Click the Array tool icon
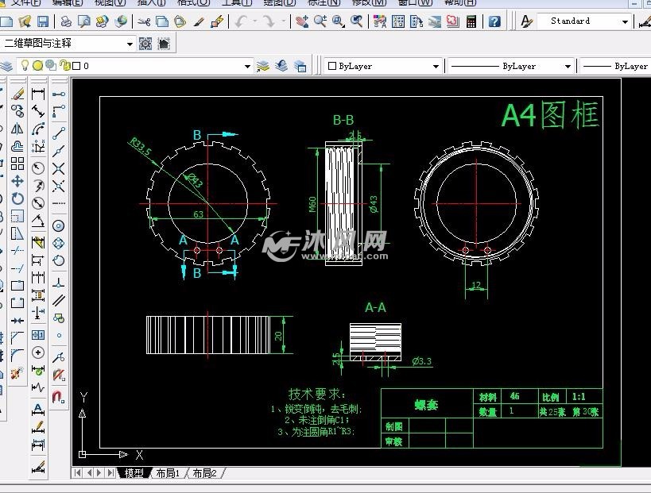 pos(17,164)
